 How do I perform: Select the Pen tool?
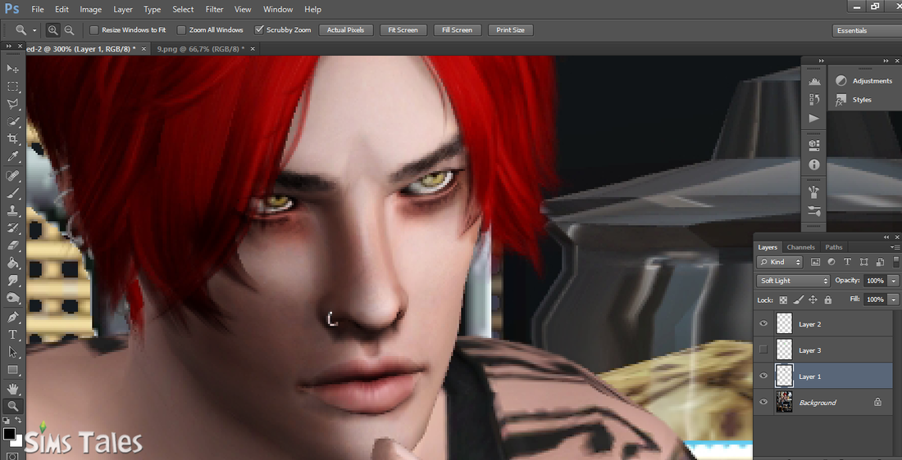click(x=12, y=317)
